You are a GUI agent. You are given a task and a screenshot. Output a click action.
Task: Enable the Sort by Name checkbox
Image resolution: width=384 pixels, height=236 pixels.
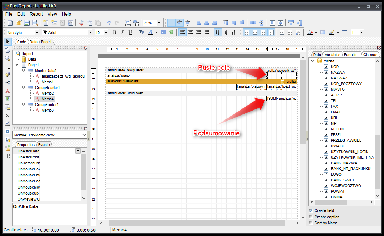(x=311, y=223)
